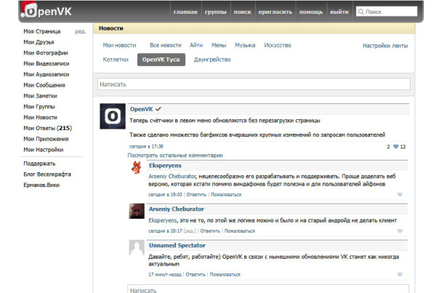The height and width of the screenshot is (293, 439).
Task: Switch to Айти feed tab
Action: point(196,45)
